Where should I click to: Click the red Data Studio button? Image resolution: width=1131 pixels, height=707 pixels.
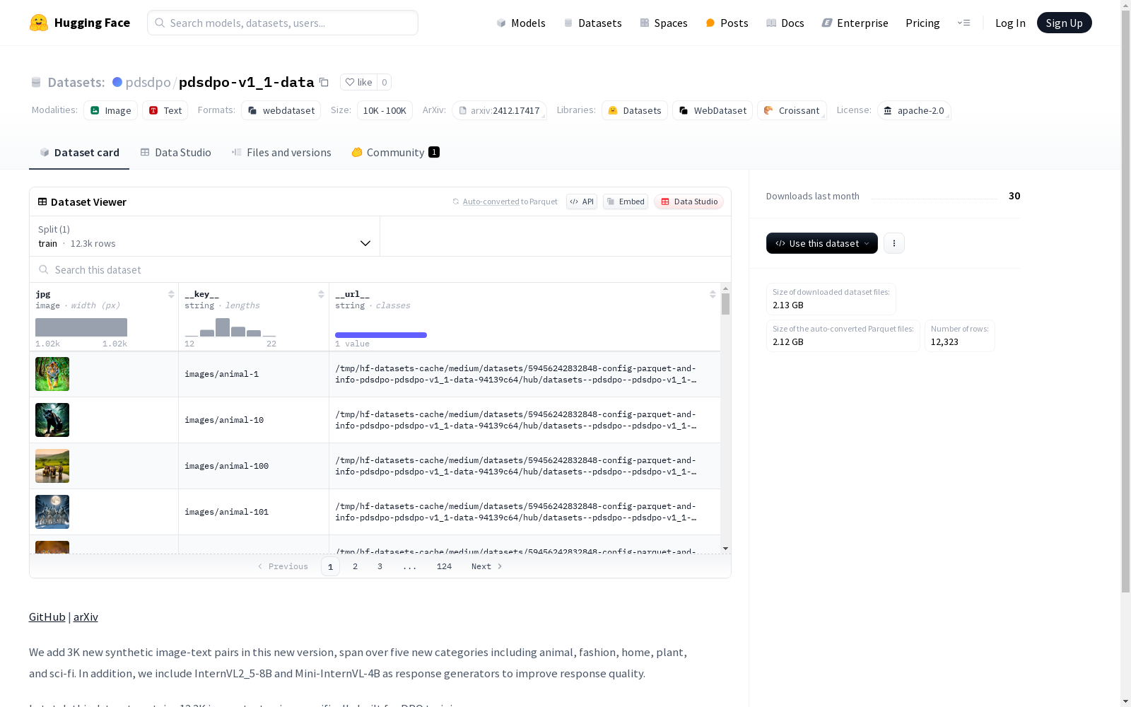[x=688, y=201]
